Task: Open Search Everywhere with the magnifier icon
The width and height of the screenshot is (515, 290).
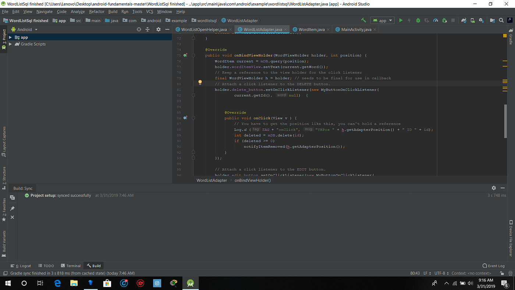Action: [501, 20]
